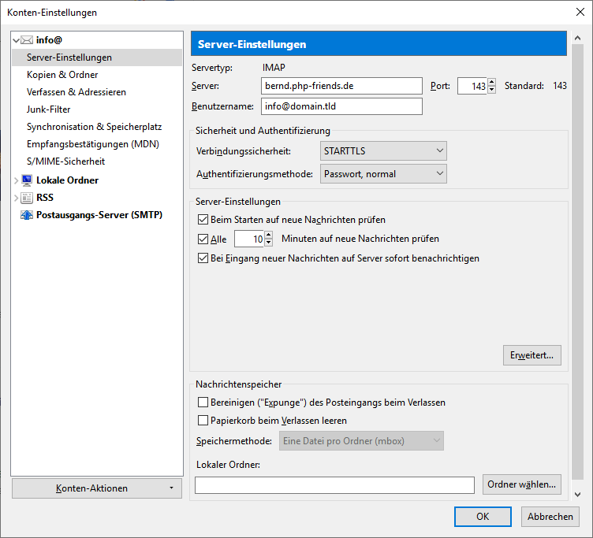Click the Ordner wählen... button
This screenshot has height=538, width=593.
[x=522, y=484]
